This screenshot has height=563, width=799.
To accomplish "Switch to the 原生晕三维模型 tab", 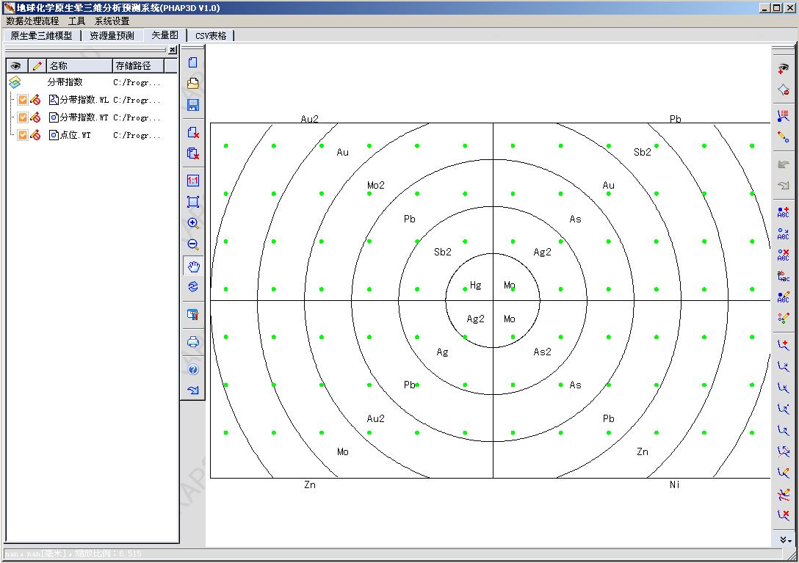I will pyautogui.click(x=41, y=36).
